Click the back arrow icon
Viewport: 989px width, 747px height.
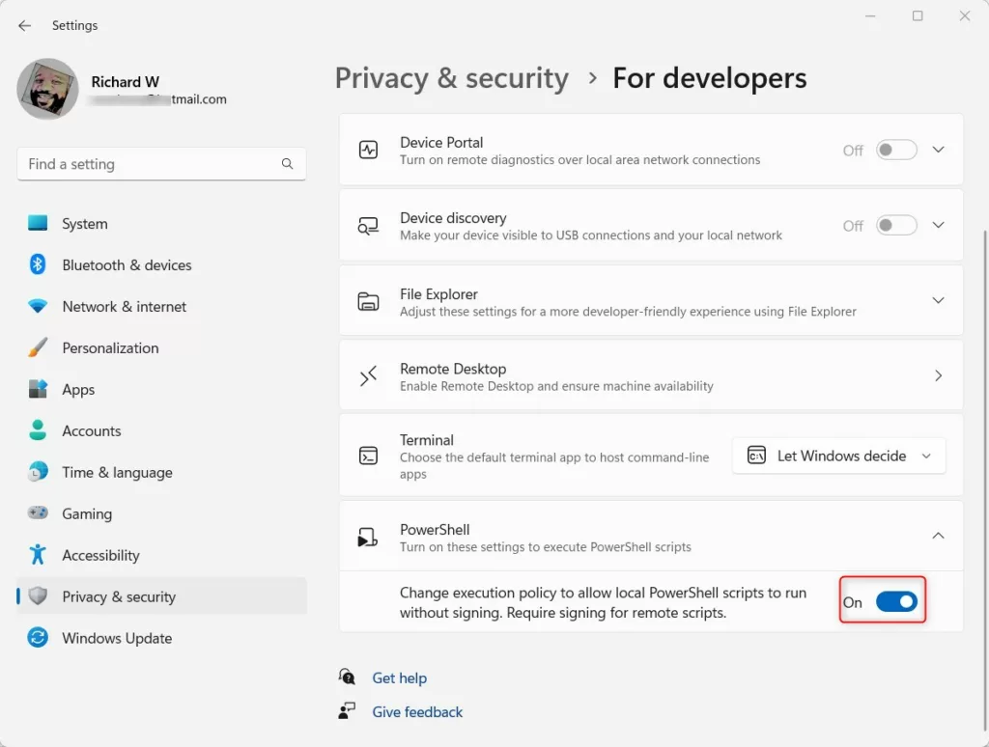(24, 25)
